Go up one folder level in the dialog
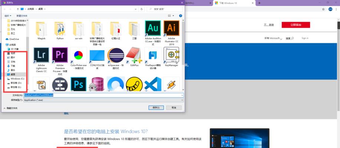 18,9
